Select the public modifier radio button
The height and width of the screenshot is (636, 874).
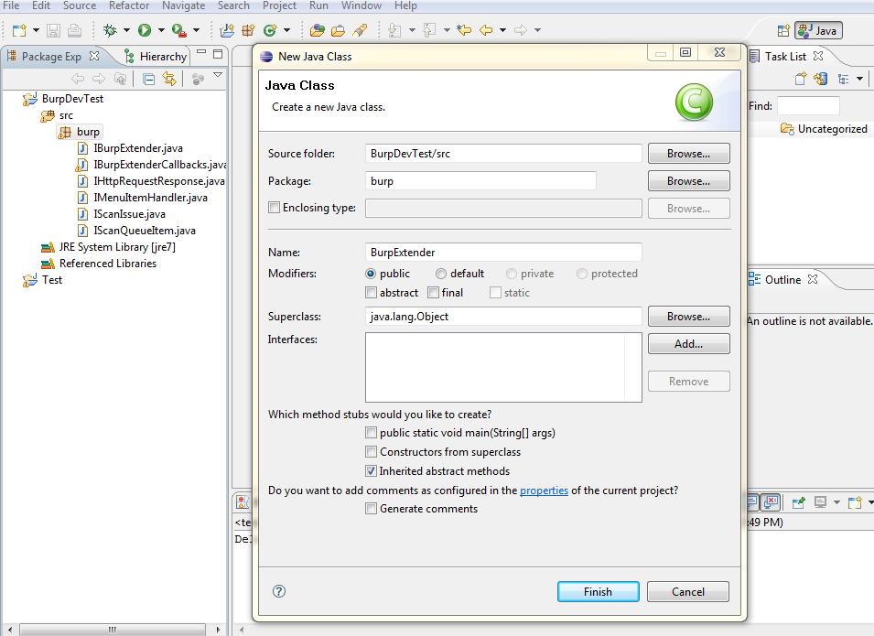click(371, 274)
